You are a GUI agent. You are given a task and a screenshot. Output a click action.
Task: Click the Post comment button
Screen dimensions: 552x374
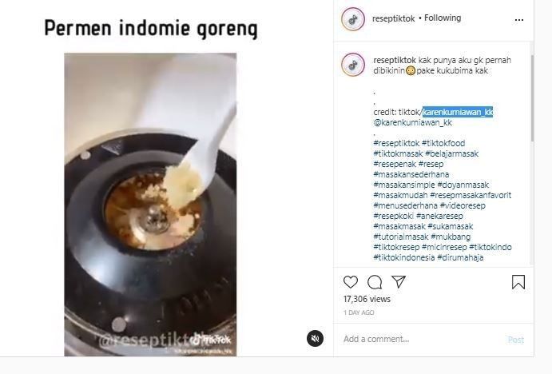pyautogui.click(x=516, y=340)
